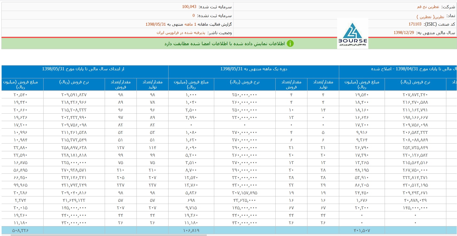Viewport: 457px width, 236px height.
Task: Select sale amount cell ۳۲,۸۸۰
Action: pyautogui.click(x=21, y=148)
